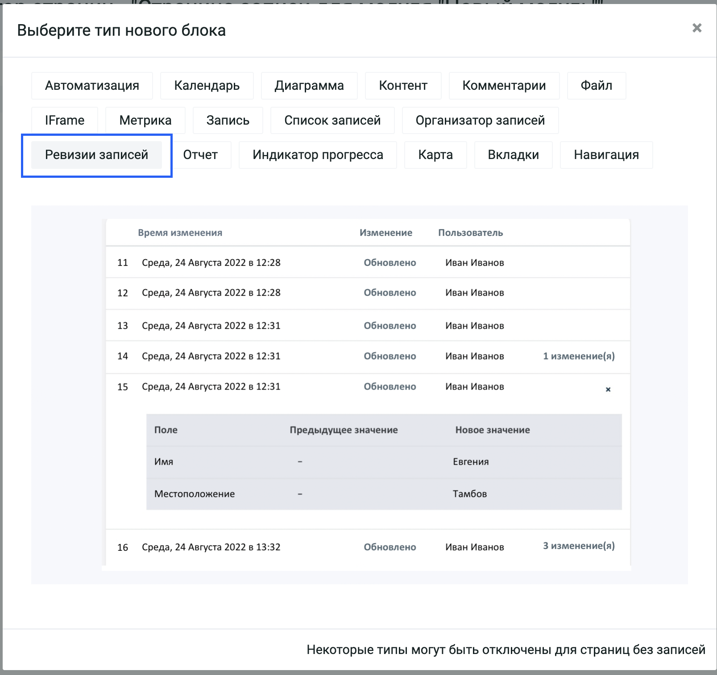Choose the Файл block type
This screenshot has width=717, height=675.
[x=597, y=85]
